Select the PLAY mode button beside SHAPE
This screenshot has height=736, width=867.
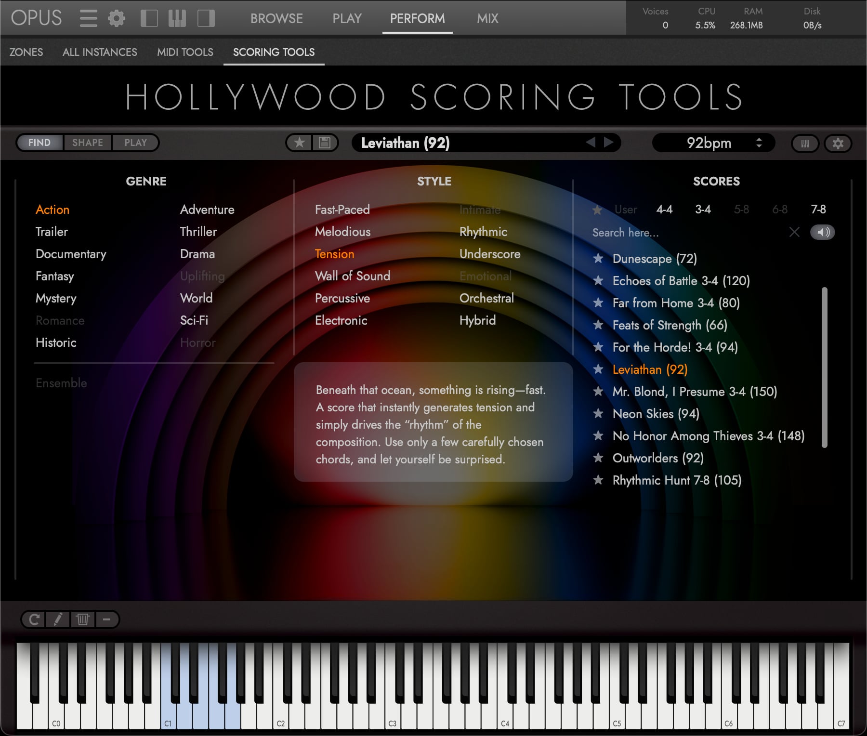coord(135,143)
